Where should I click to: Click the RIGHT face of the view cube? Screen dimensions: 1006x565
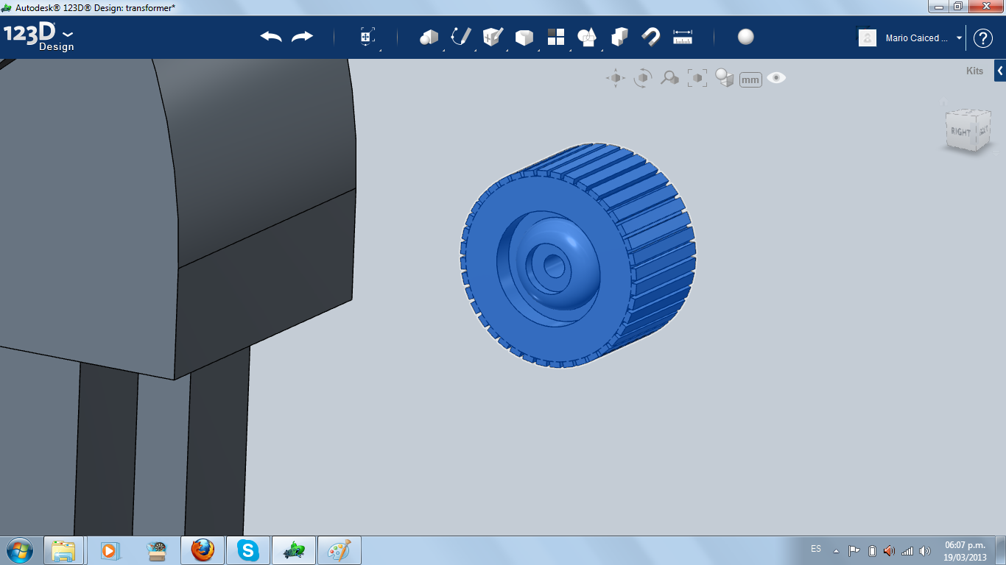tap(960, 132)
